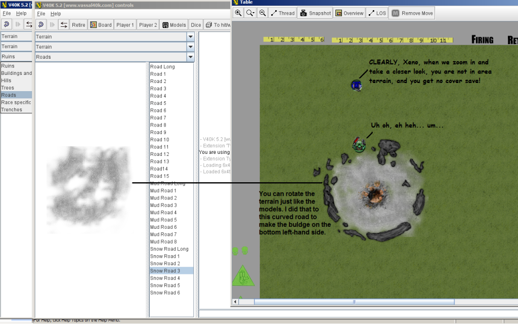Screen dimensions: 518x324
Task: Select Mud Road 8 in the list
Action: point(171,241)
